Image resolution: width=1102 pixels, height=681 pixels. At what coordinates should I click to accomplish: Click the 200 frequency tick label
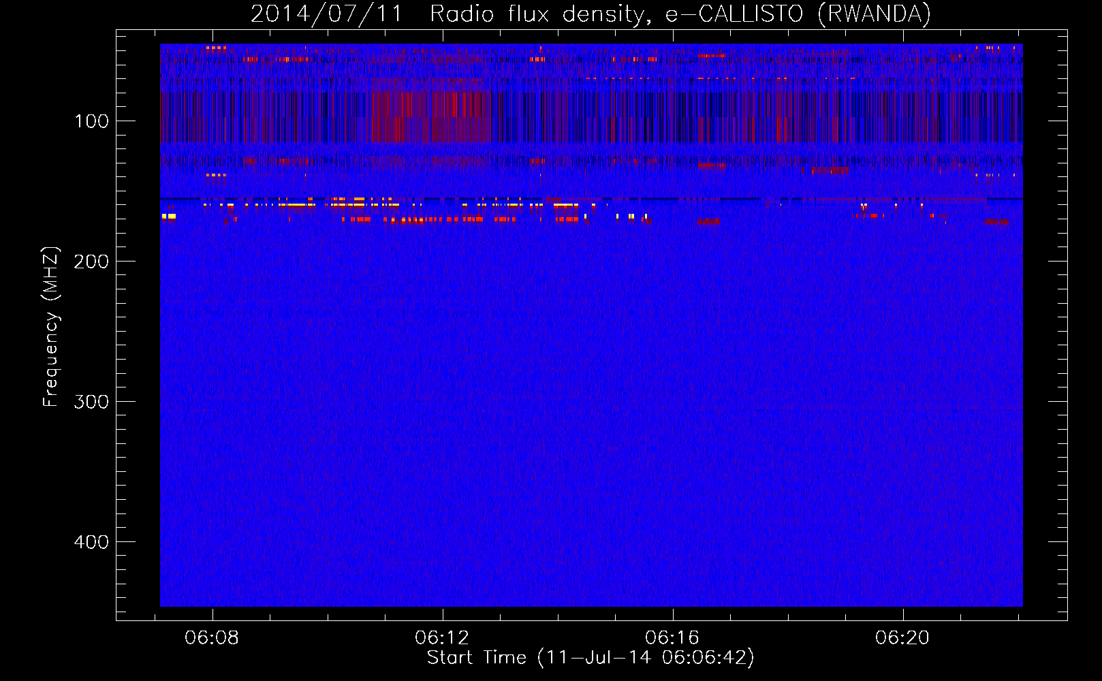pyautogui.click(x=92, y=262)
